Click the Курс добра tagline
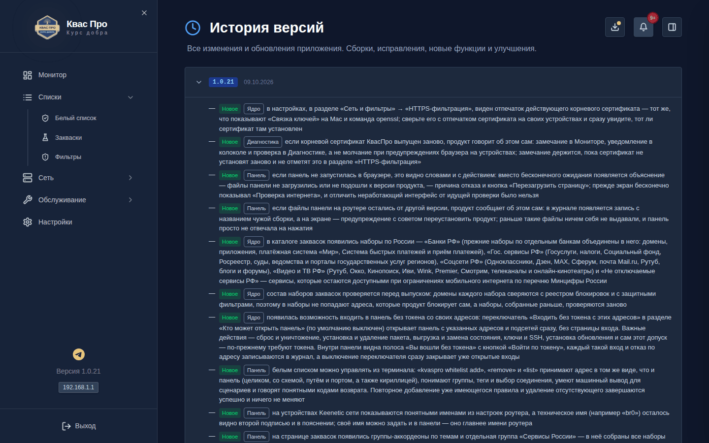This screenshot has width=709, height=443. (87, 33)
